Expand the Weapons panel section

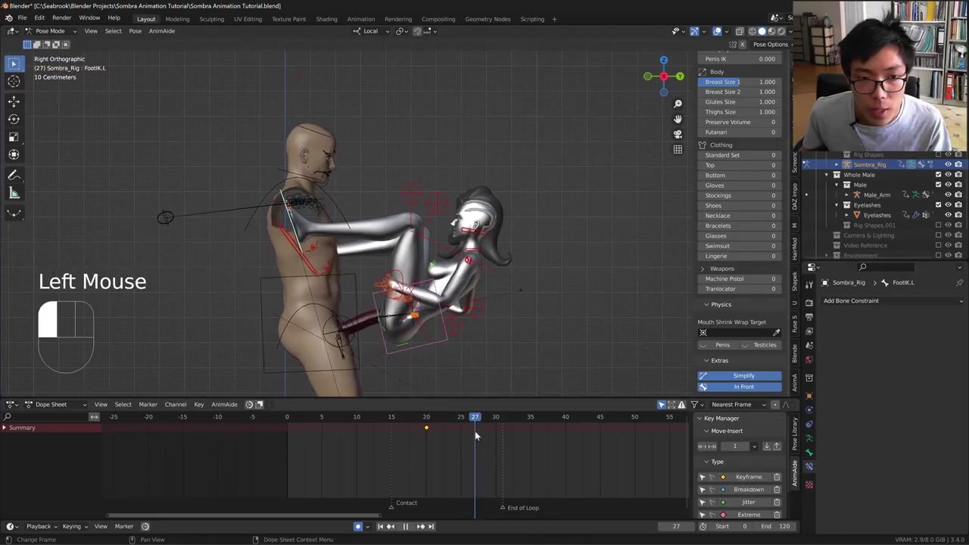coord(721,269)
